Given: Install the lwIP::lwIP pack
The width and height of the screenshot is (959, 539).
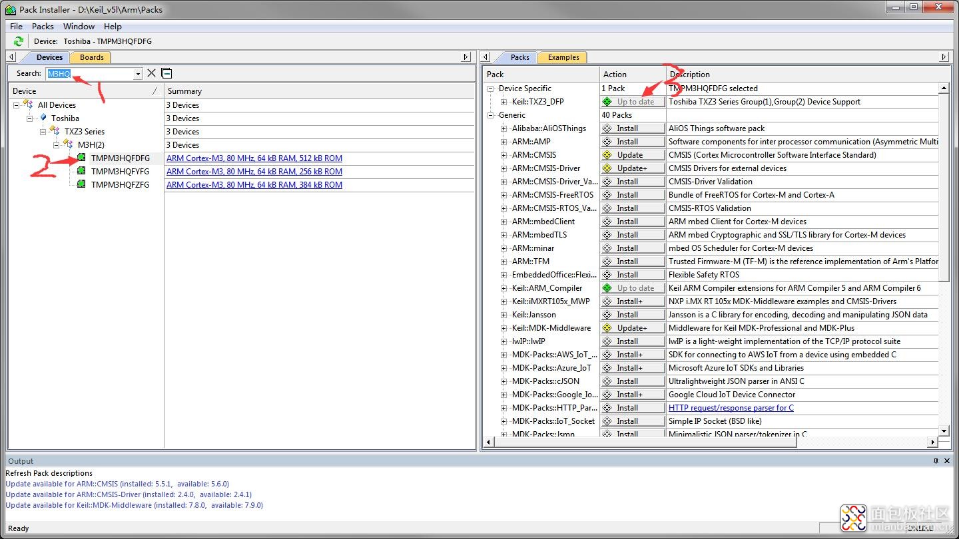Looking at the screenshot, I should coord(633,341).
